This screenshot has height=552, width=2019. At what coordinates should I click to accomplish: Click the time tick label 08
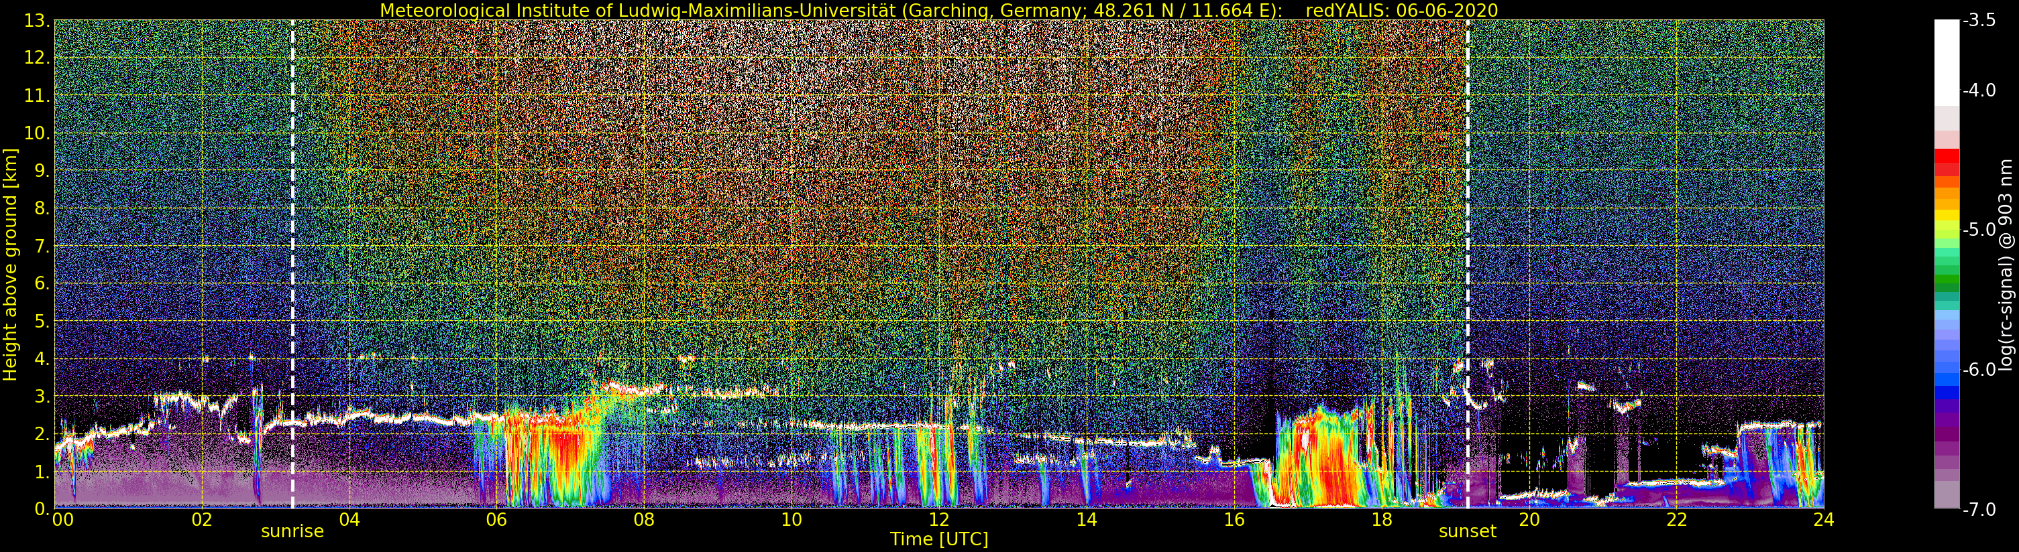point(643,520)
